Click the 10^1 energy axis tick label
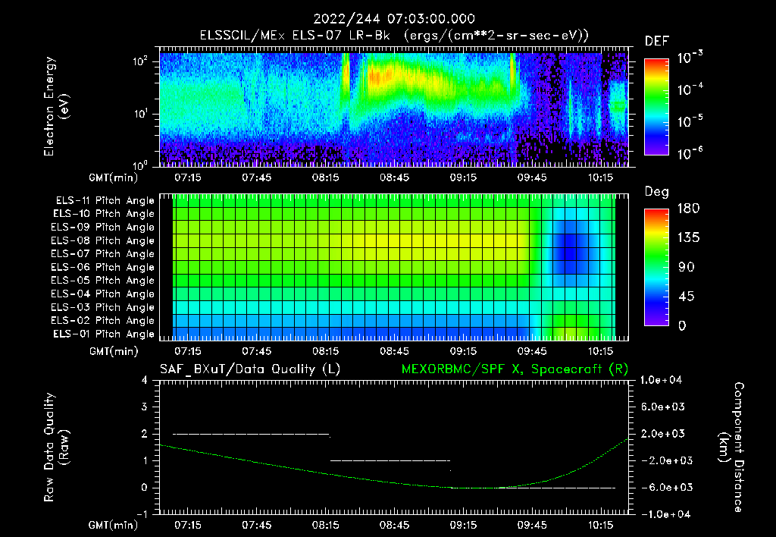This screenshot has height=537, width=776. pos(140,114)
